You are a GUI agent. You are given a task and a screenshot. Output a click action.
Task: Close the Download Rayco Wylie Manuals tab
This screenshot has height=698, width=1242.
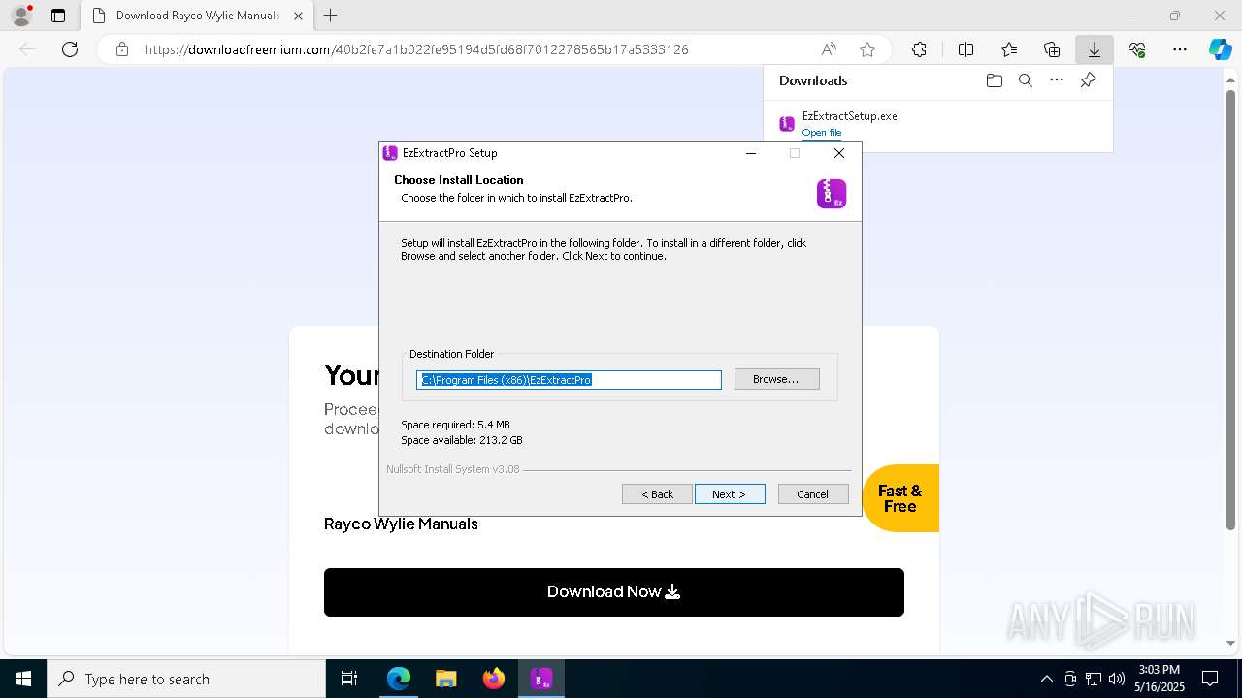(298, 16)
